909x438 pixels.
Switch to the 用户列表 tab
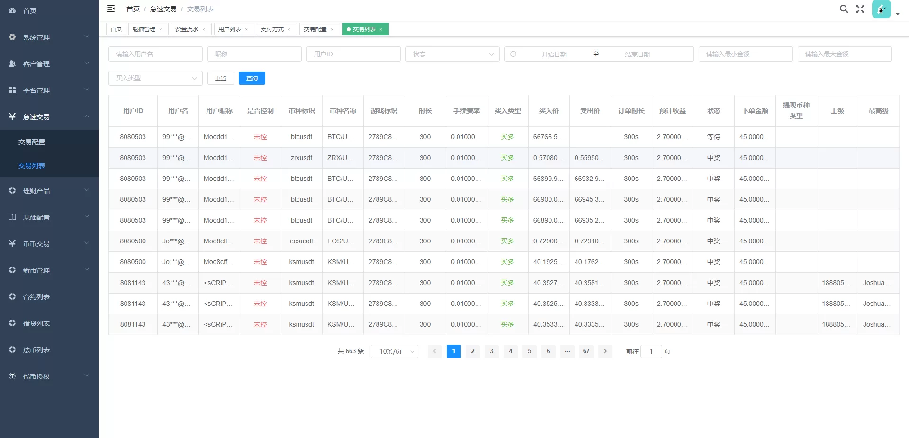click(230, 29)
